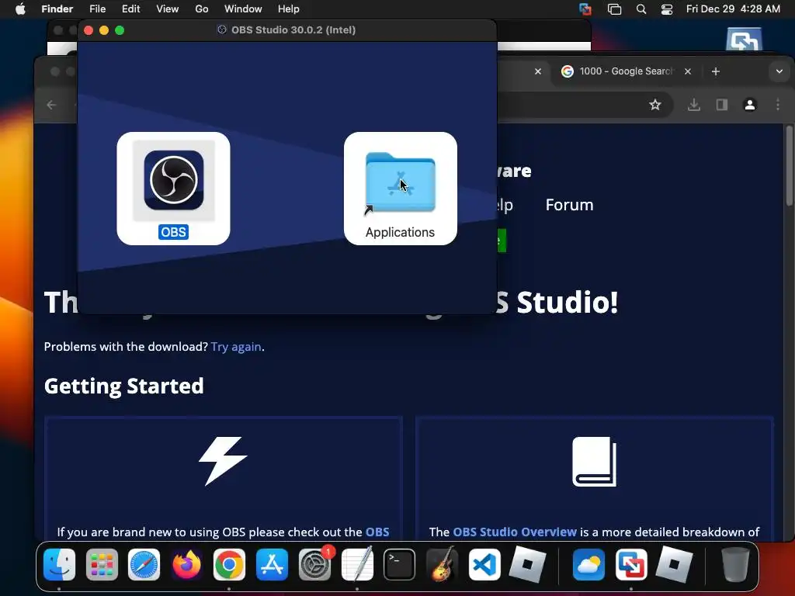
Task: Open the Window menu
Action: tap(243, 9)
